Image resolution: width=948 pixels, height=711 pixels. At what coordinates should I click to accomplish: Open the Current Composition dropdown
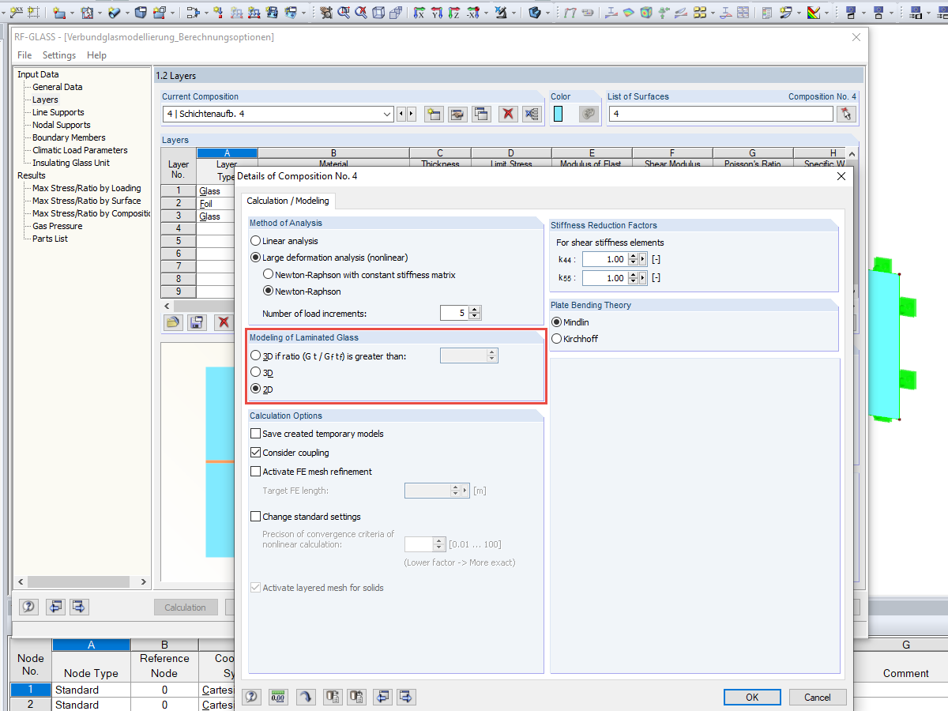(387, 114)
